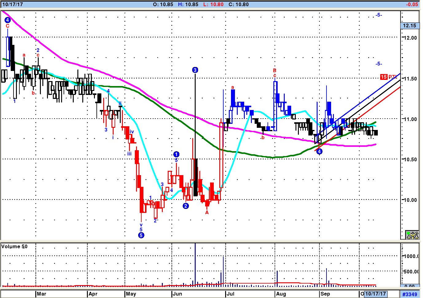Select the circled 1 wave label in June
This screenshot has height=298, width=430.
(176, 154)
